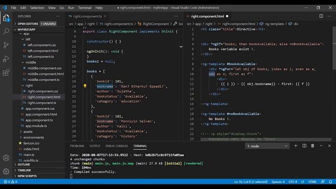Open the Manage gear icon
Image resolution: width=336 pixels, height=189 pixels.
[x=6, y=171]
